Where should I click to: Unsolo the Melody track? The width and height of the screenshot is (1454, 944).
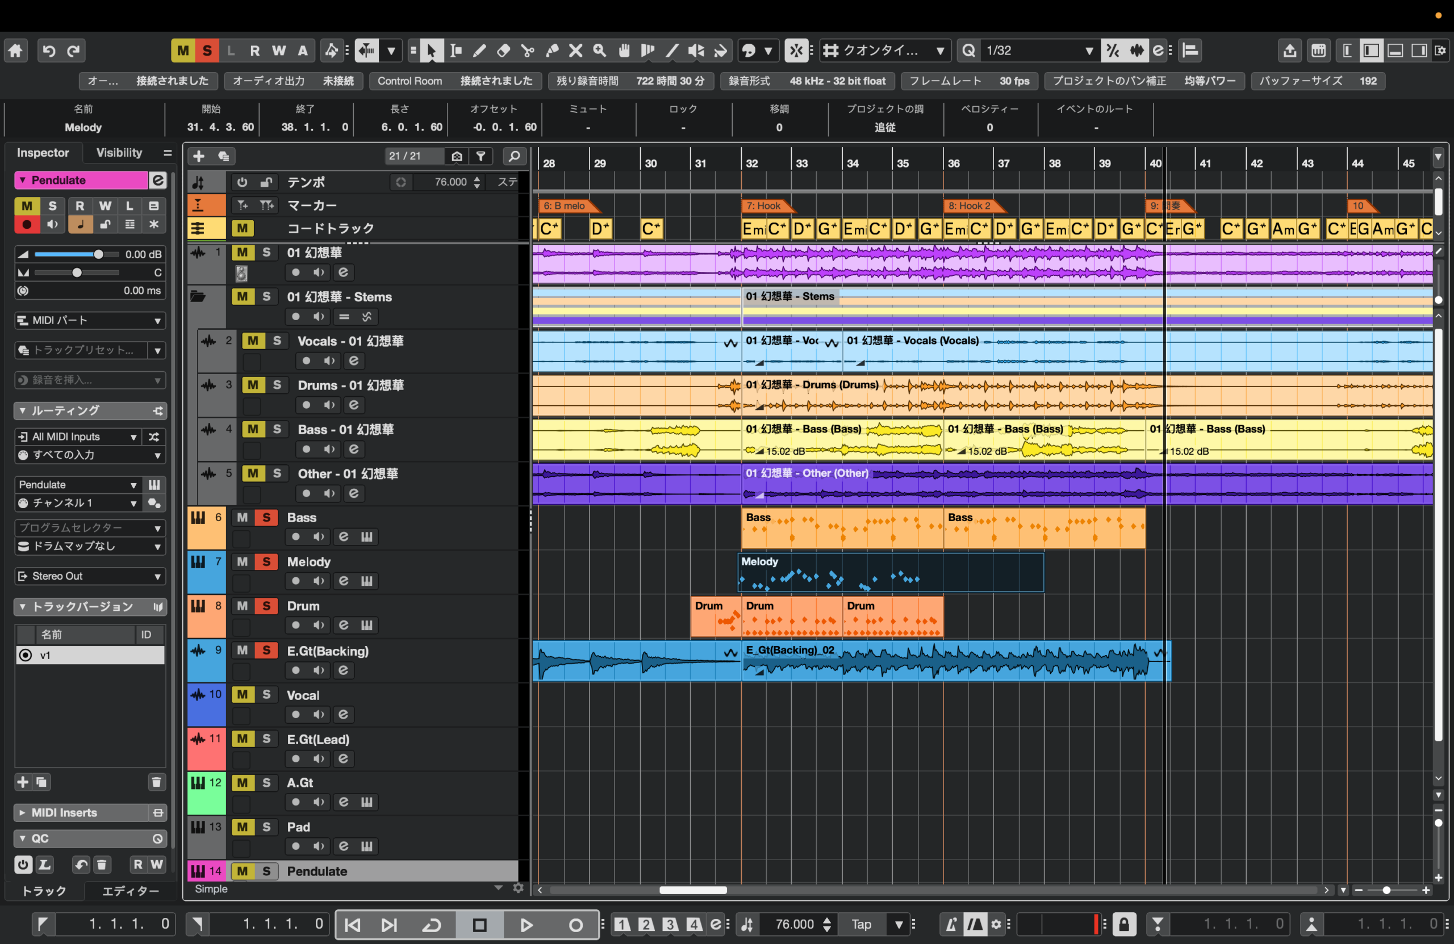266,562
